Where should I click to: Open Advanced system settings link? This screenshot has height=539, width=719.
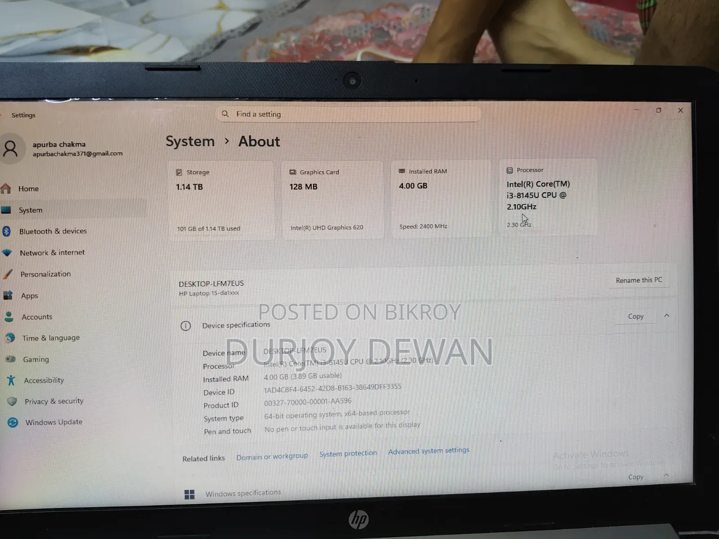(429, 451)
